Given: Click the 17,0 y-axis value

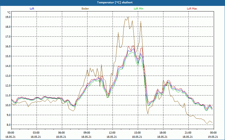Looking at the screenshot, I should [8, 37].
